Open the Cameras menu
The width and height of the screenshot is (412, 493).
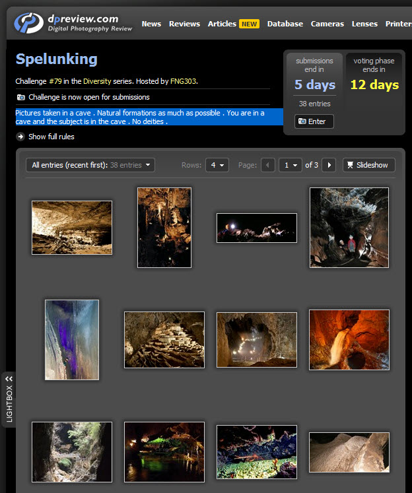327,24
